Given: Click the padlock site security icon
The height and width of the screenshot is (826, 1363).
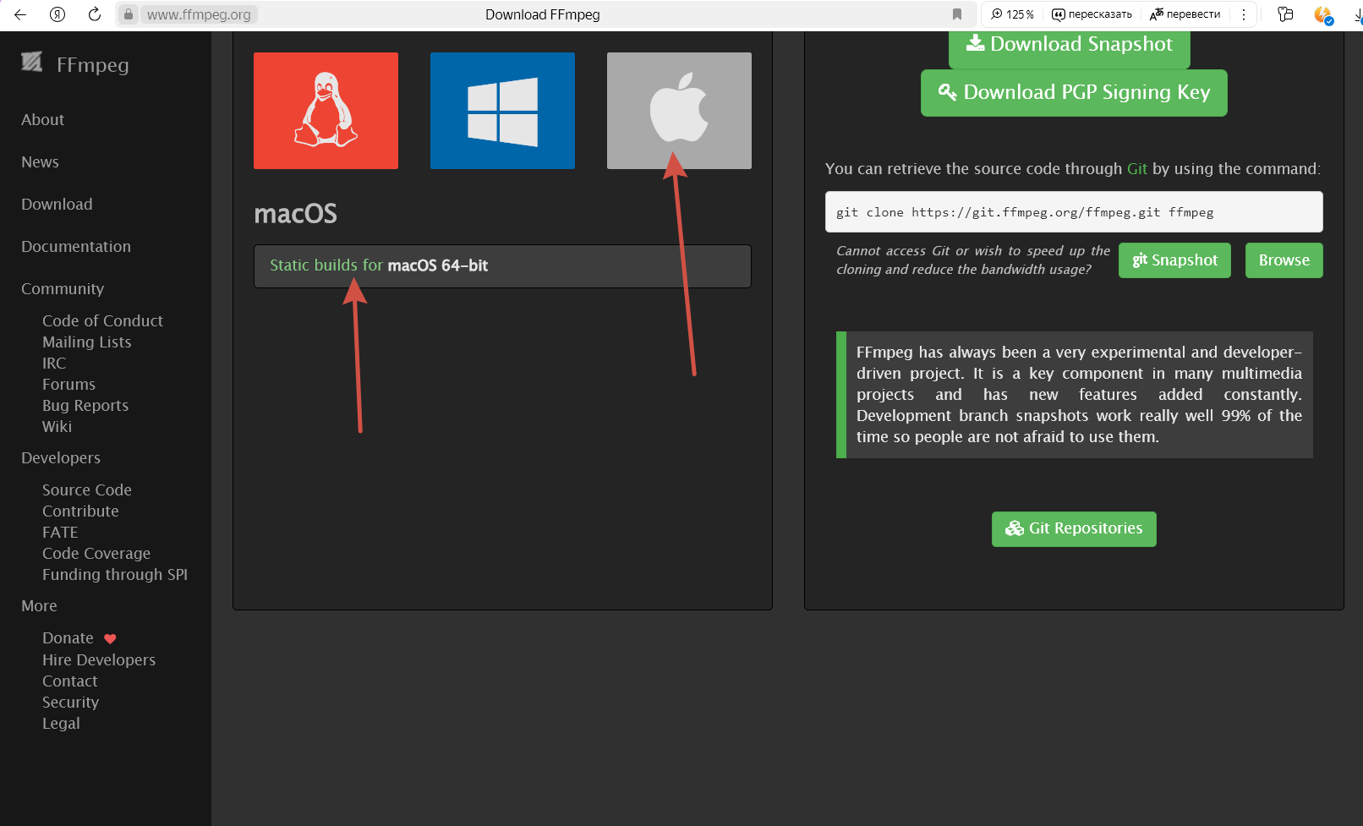Looking at the screenshot, I should coord(129,14).
